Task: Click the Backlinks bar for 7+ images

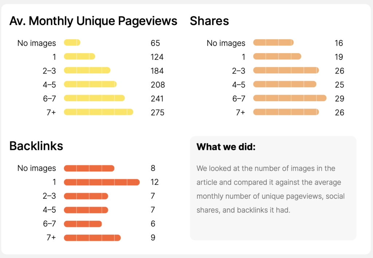Action: (92, 238)
